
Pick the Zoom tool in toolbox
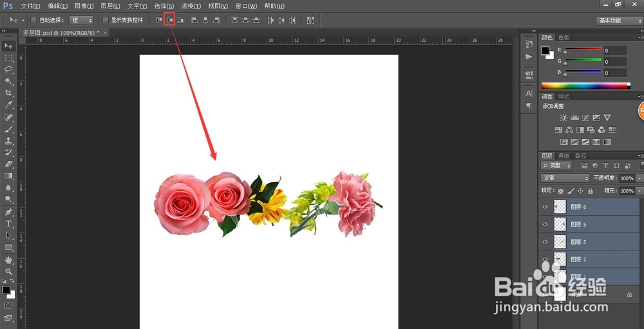(9, 271)
